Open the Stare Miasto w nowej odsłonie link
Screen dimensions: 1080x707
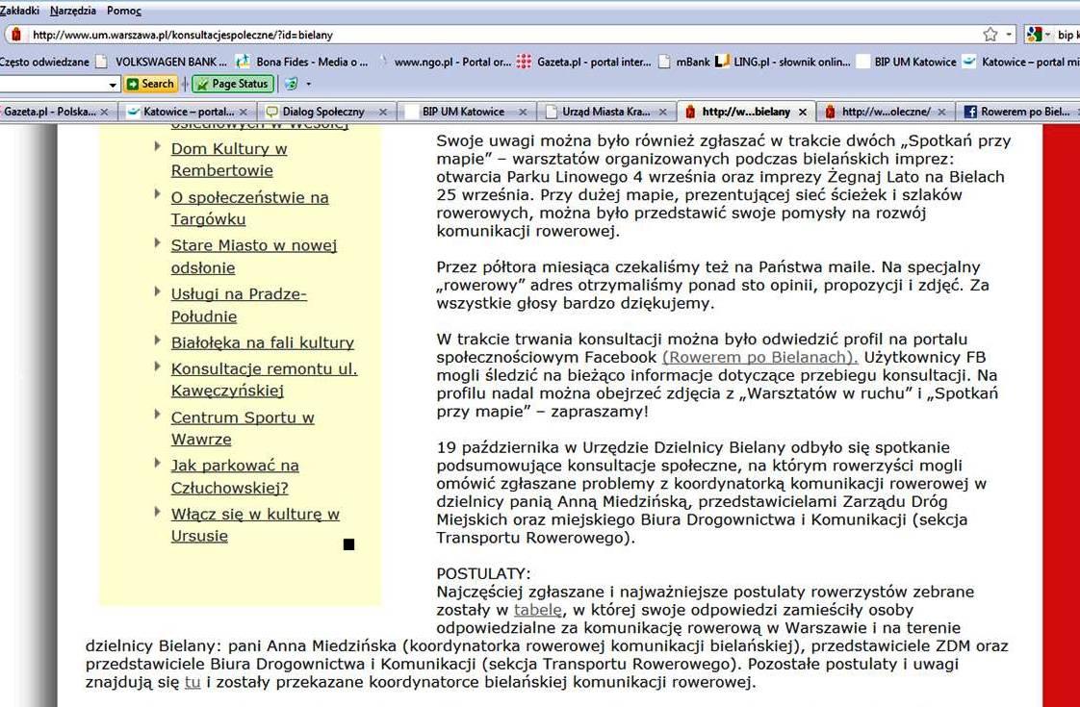click(253, 256)
